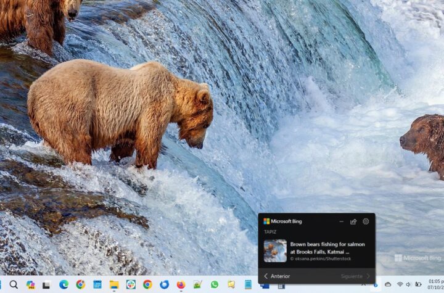Click the Bing Wallpaper tray icon
444x293 pixels.
click(x=376, y=285)
